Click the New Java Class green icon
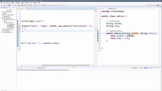162x91 pixels. 31,5
